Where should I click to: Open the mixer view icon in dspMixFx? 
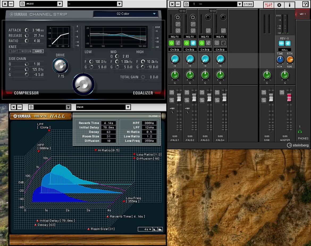tap(268, 5)
